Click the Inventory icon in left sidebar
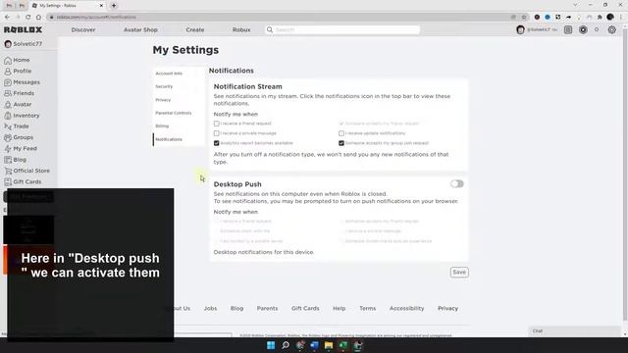Screen dimensions: 628x353 coord(8,116)
